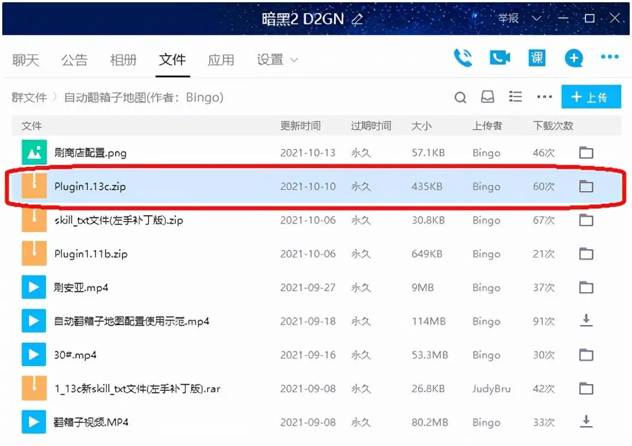The width and height of the screenshot is (632, 446).
Task: Save Plugin1.13c.zip using its folder icon
Action: 586,187
